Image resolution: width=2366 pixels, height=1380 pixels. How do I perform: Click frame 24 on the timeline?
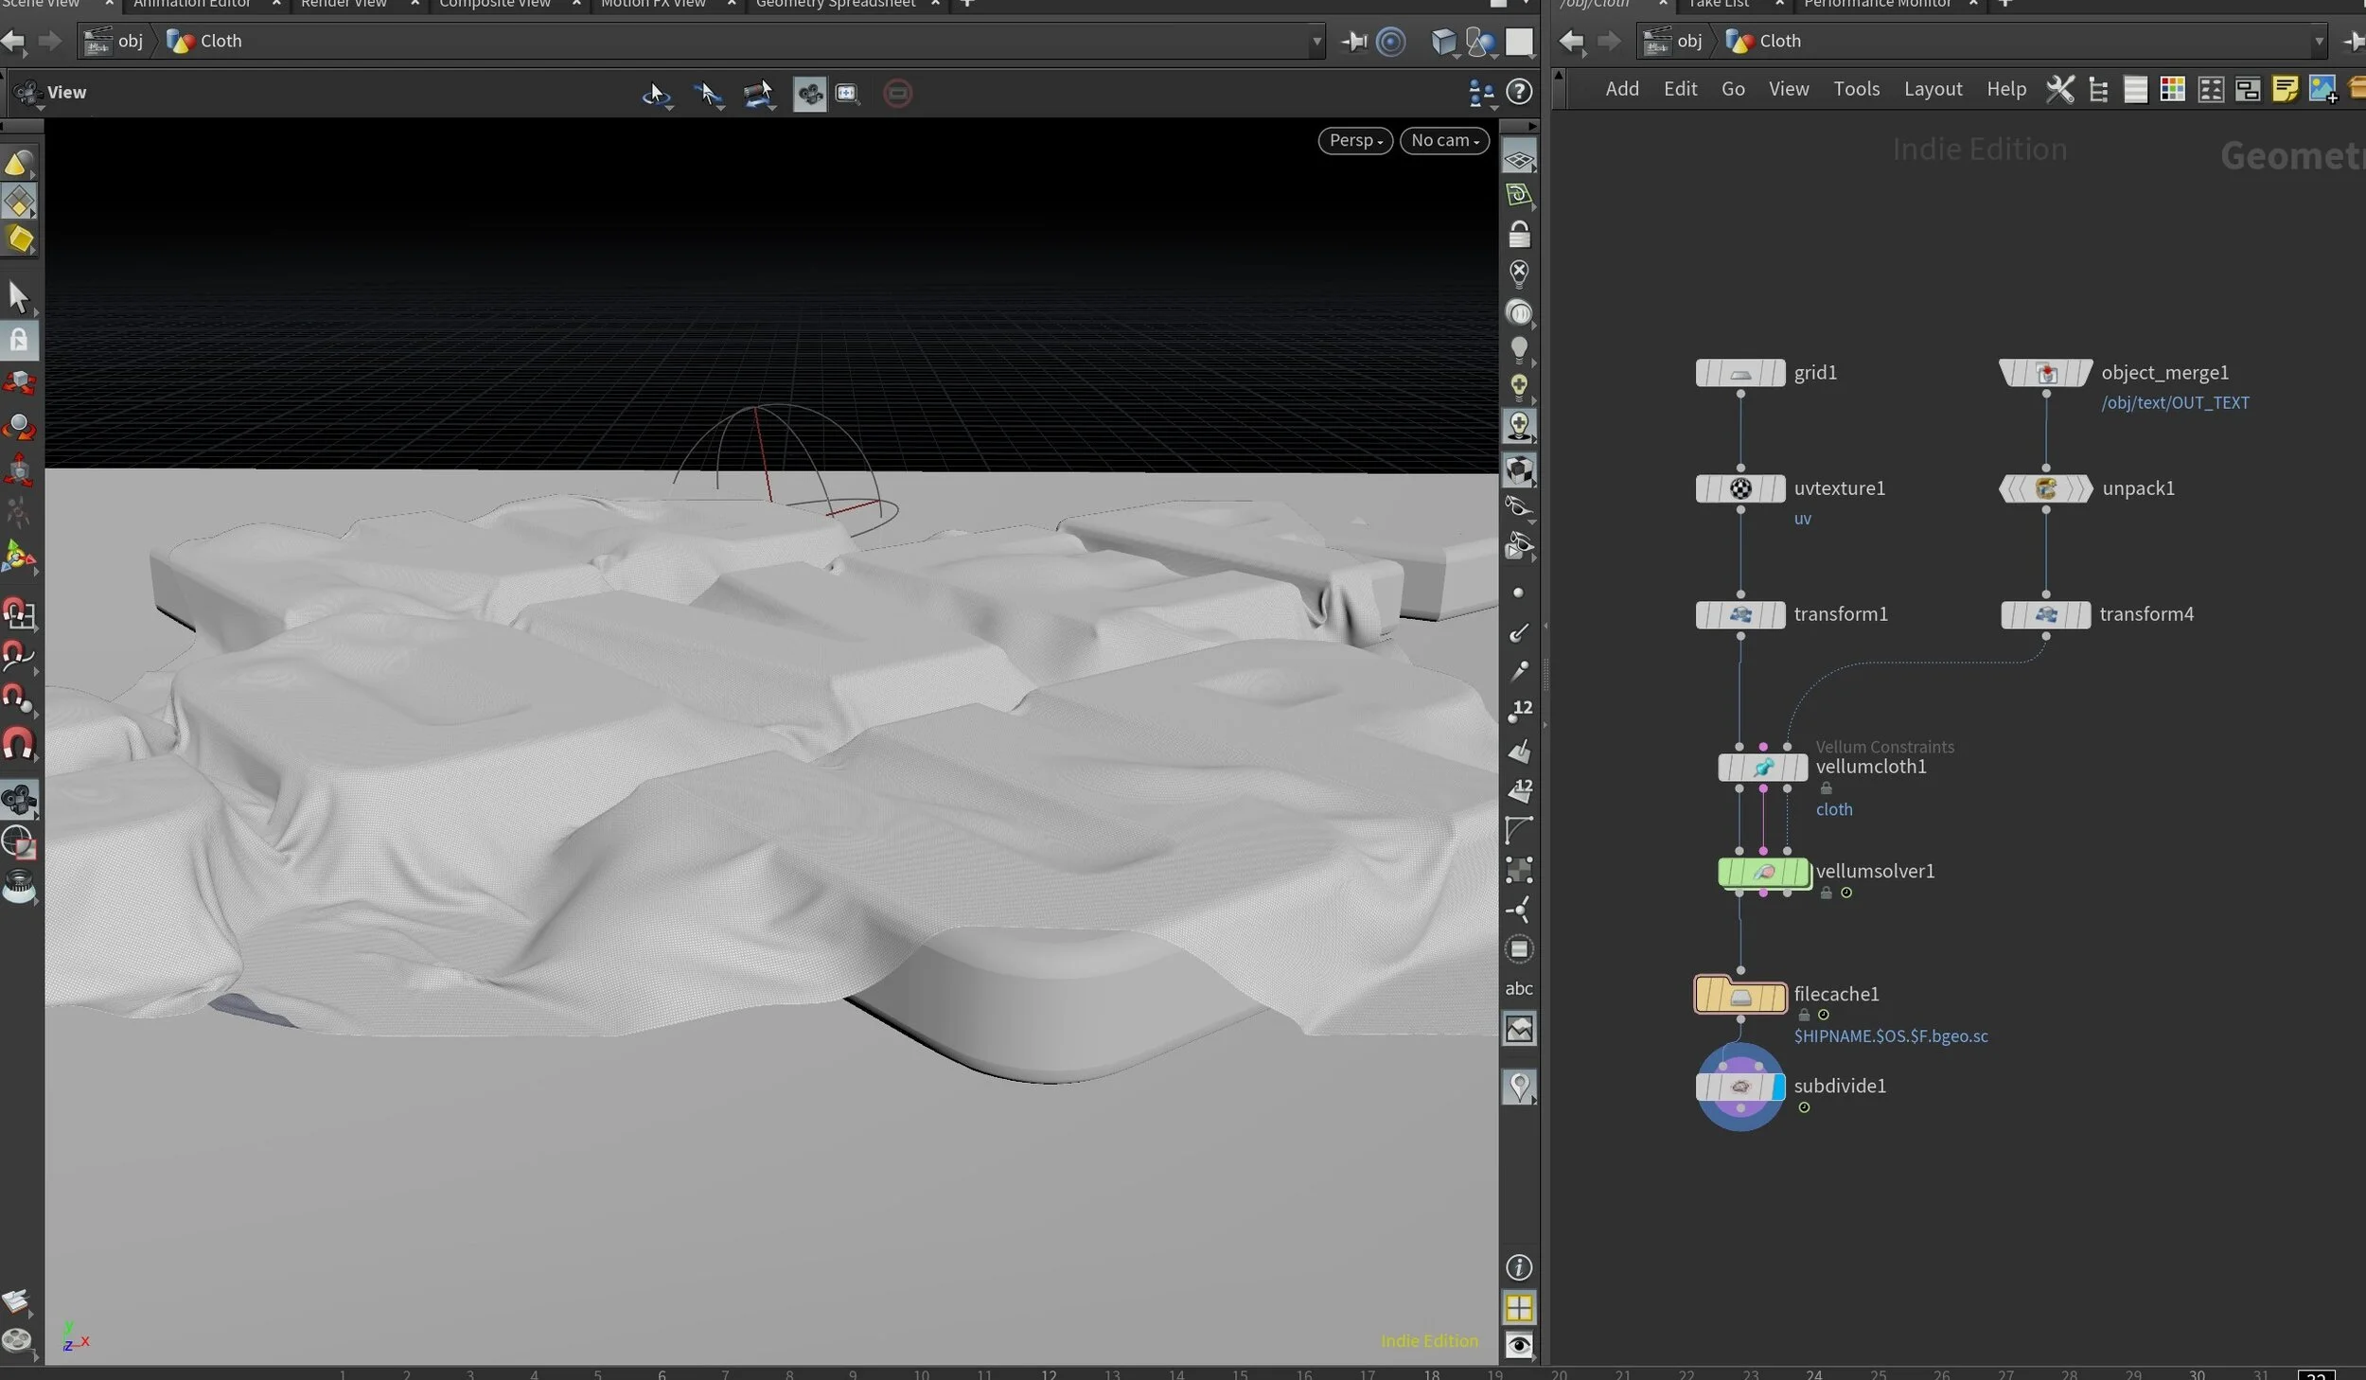pyautogui.click(x=1813, y=1373)
